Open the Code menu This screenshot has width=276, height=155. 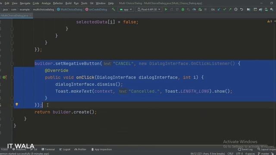pyautogui.click(x=36, y=3)
